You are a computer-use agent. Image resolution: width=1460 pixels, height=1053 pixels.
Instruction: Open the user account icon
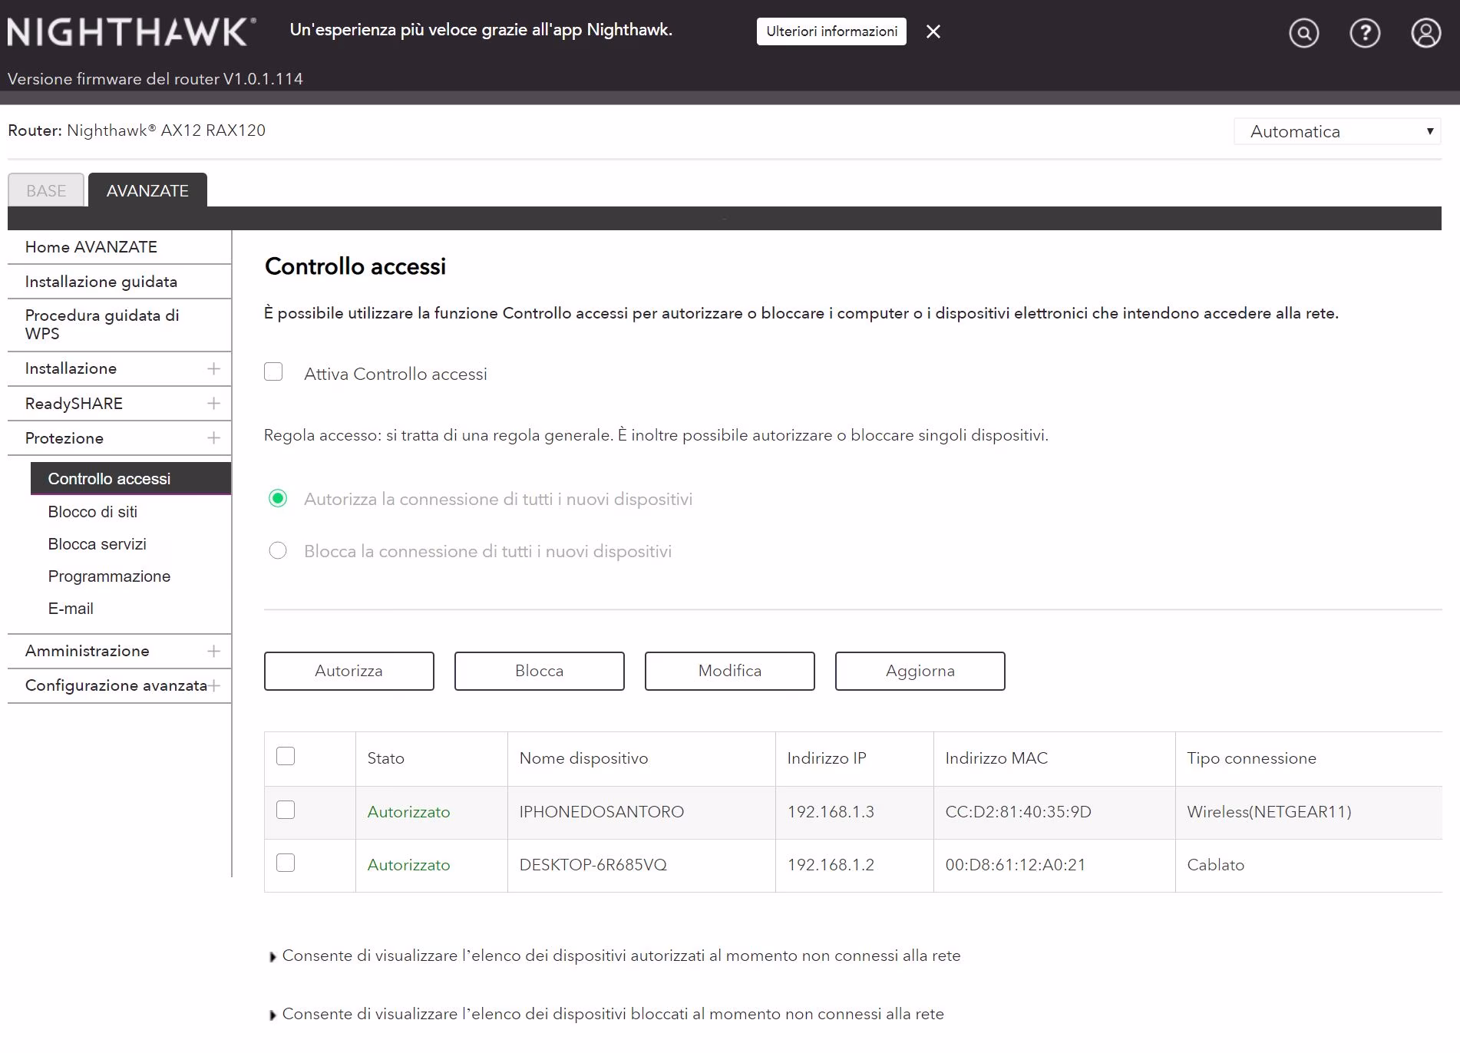[x=1426, y=33]
